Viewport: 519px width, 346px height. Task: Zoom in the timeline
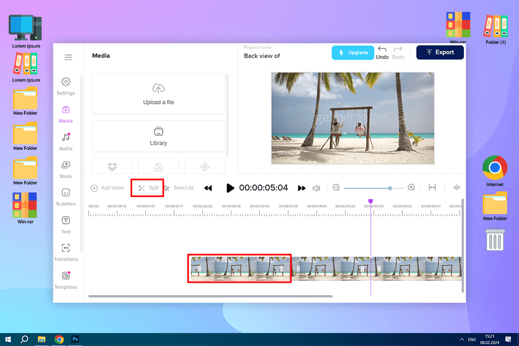[411, 188]
